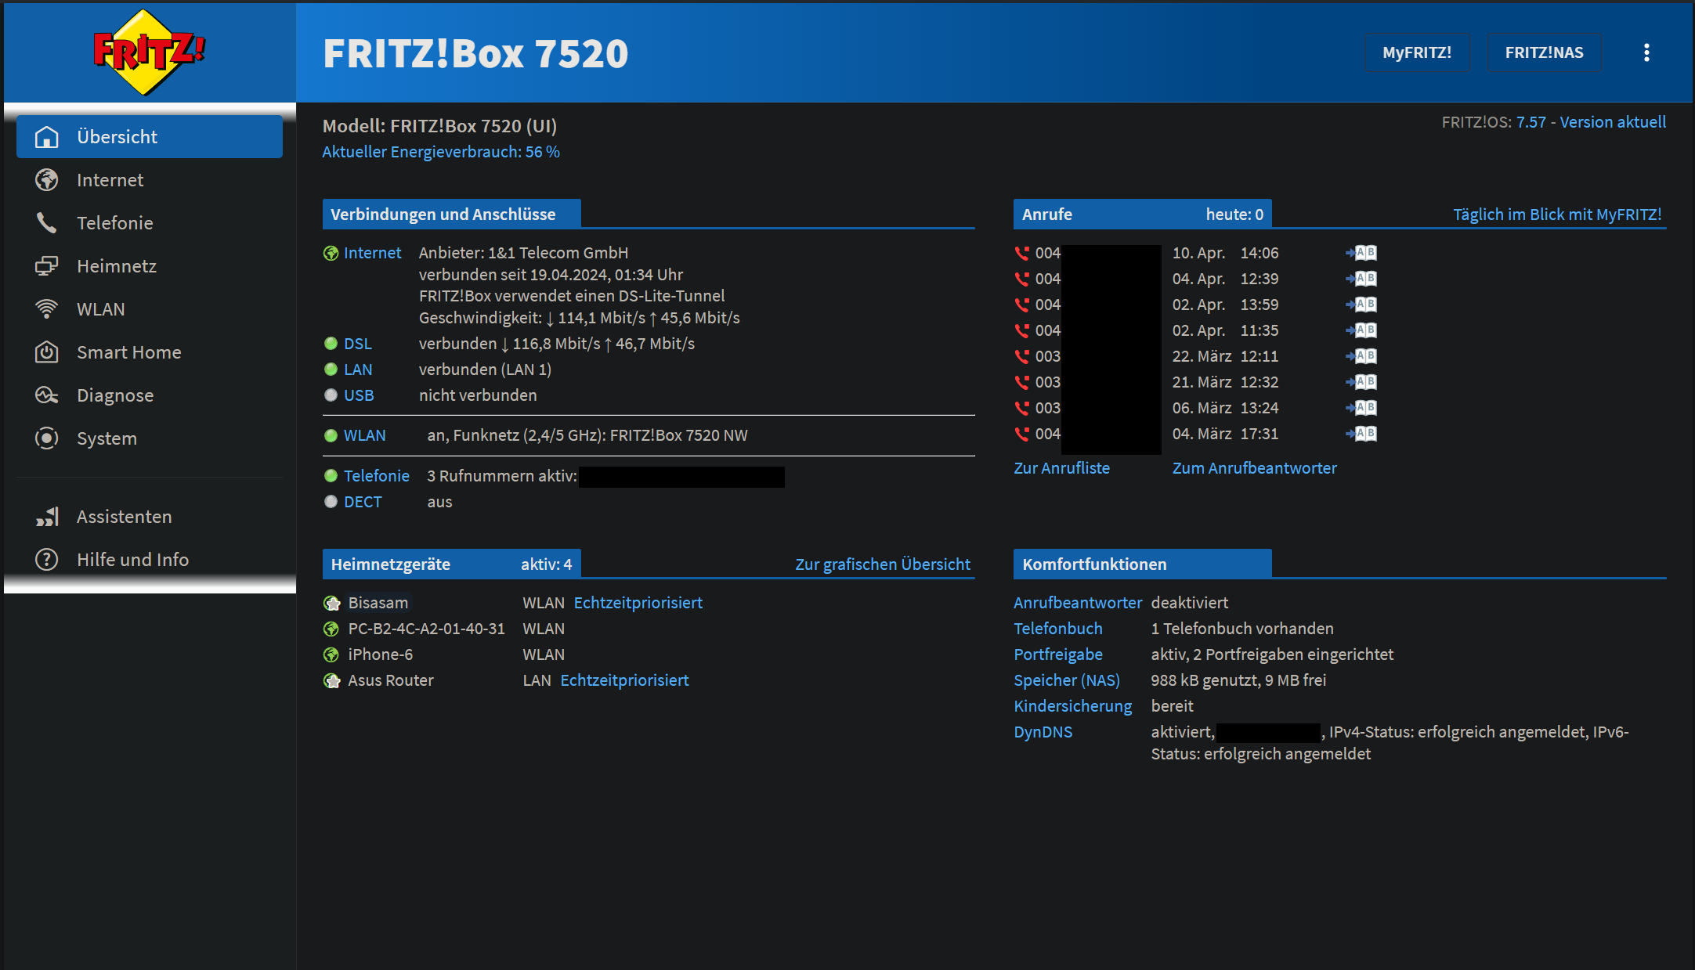Open the System menu item
Image resolution: width=1695 pixels, height=970 pixels.
(107, 438)
